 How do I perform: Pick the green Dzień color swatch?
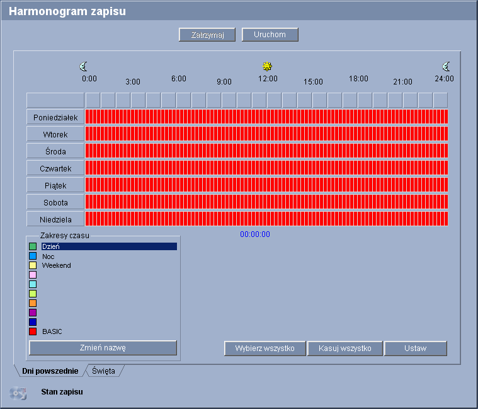point(33,246)
